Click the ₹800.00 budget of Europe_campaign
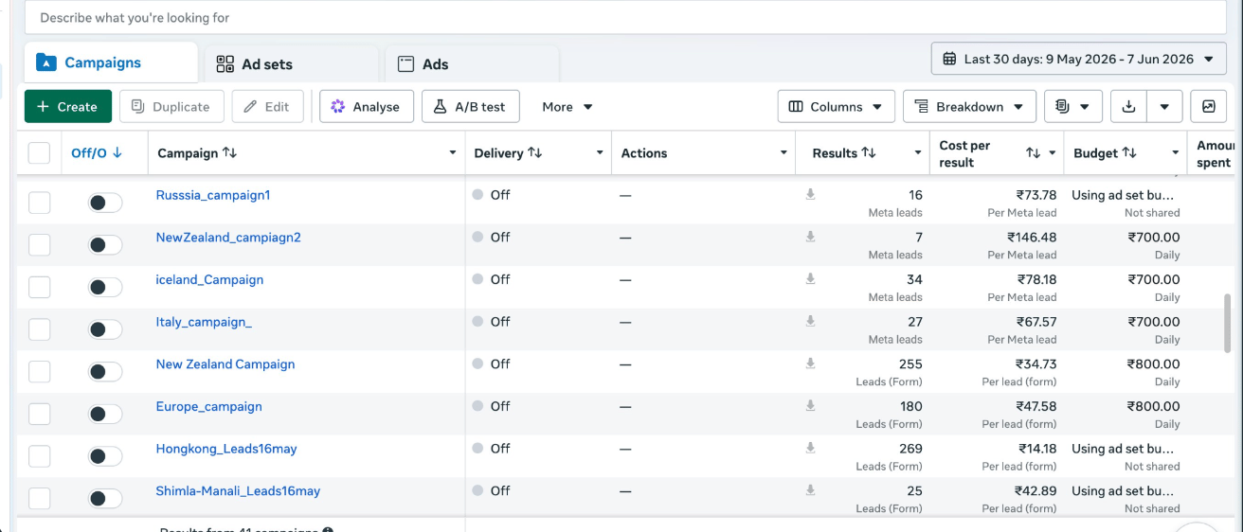The width and height of the screenshot is (1243, 532). click(1153, 406)
